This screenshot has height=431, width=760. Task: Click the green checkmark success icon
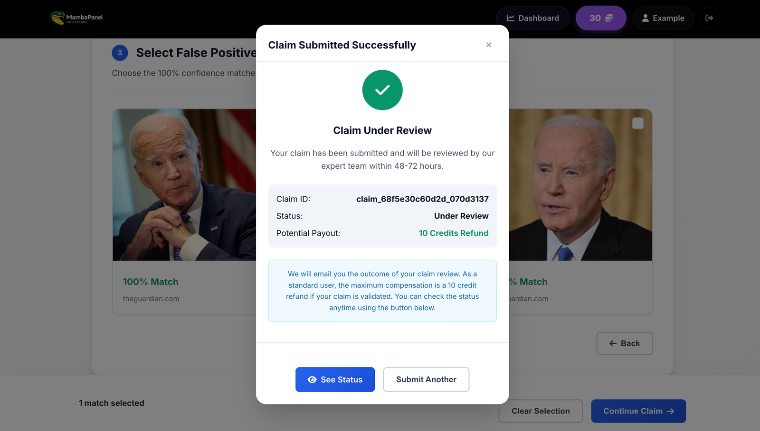tap(382, 90)
